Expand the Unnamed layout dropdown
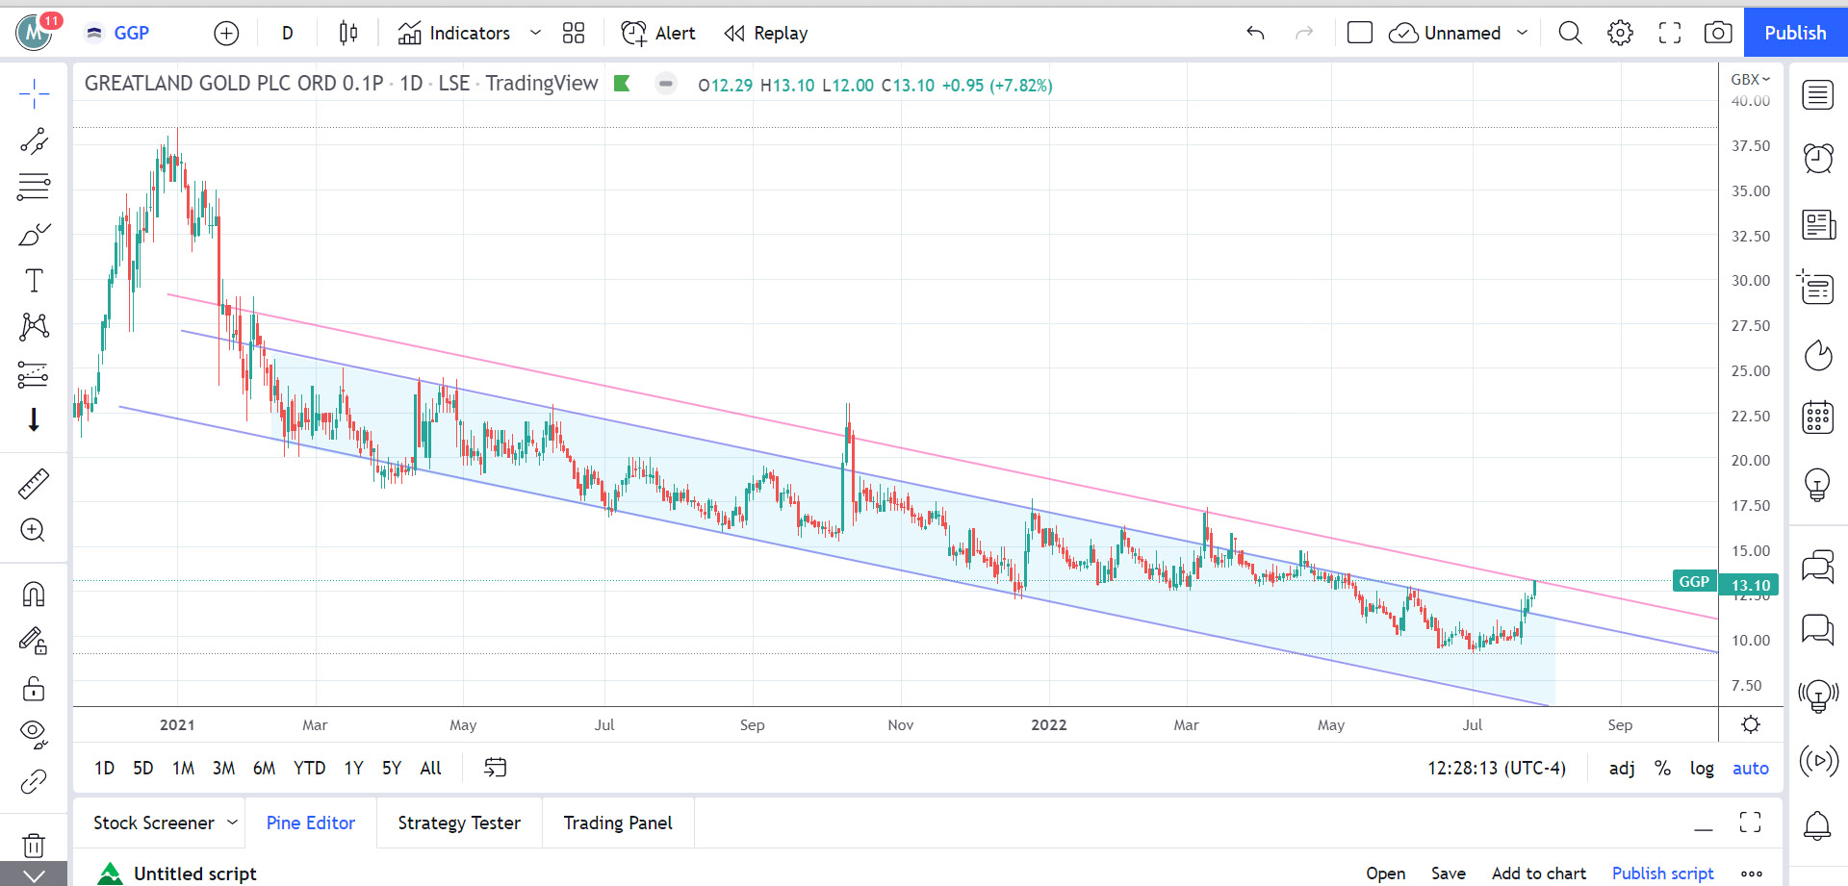The height and width of the screenshot is (886, 1848). pyautogui.click(x=1523, y=33)
